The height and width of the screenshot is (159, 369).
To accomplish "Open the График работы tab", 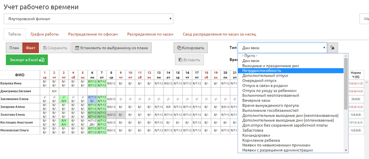I will (45, 34).
